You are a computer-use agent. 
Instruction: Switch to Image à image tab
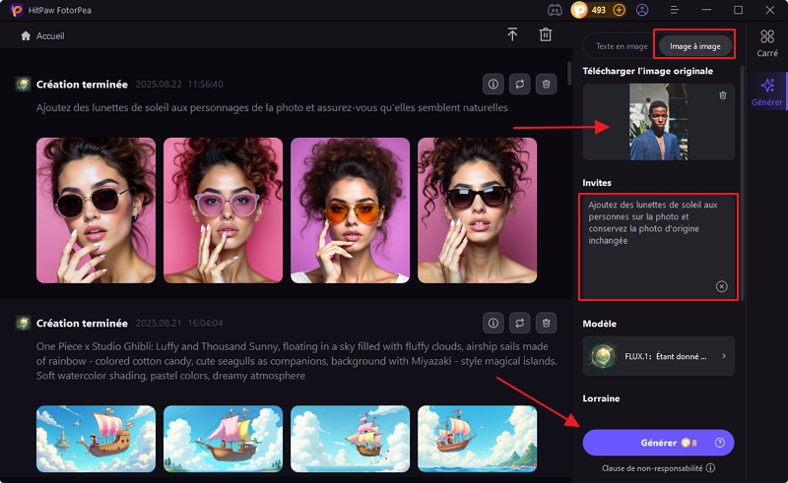click(695, 46)
